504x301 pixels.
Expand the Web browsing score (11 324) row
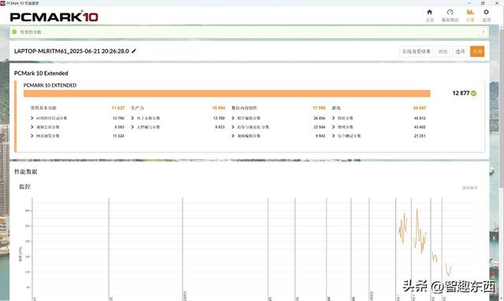[77, 136]
